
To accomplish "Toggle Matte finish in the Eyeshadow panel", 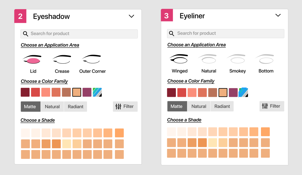I will click(30, 107).
